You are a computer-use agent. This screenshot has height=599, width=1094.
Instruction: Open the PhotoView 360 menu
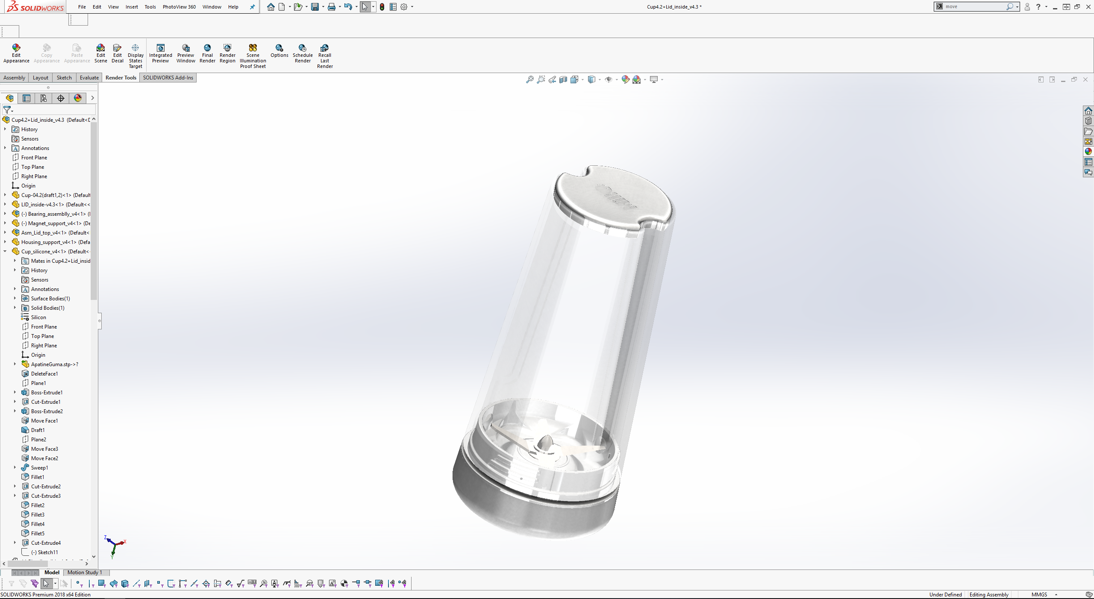coord(179,7)
